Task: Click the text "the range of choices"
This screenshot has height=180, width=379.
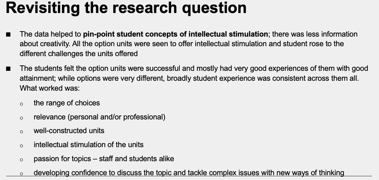Action: [x=67, y=103]
